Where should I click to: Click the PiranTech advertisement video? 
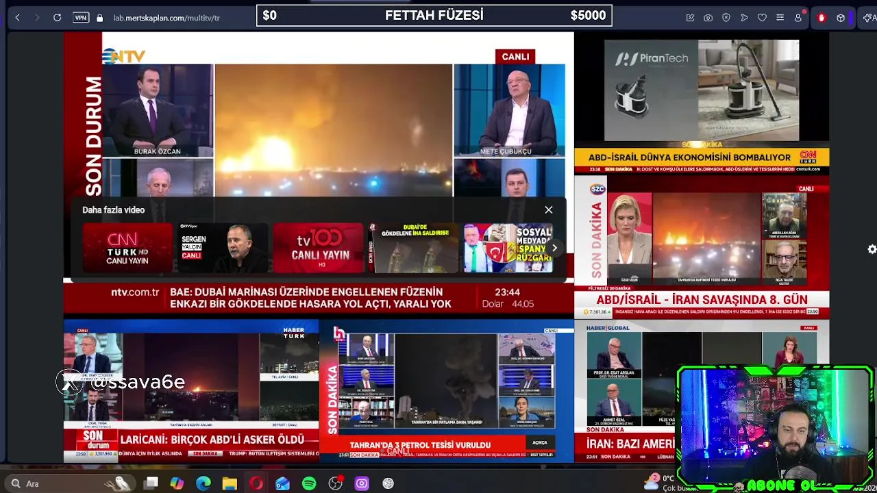pos(702,90)
